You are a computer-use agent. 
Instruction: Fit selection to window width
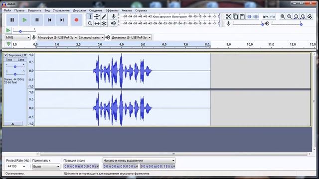(x=296, y=16)
